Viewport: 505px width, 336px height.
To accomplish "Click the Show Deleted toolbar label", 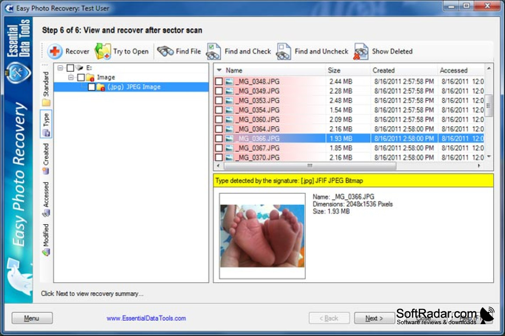I will coord(392,52).
